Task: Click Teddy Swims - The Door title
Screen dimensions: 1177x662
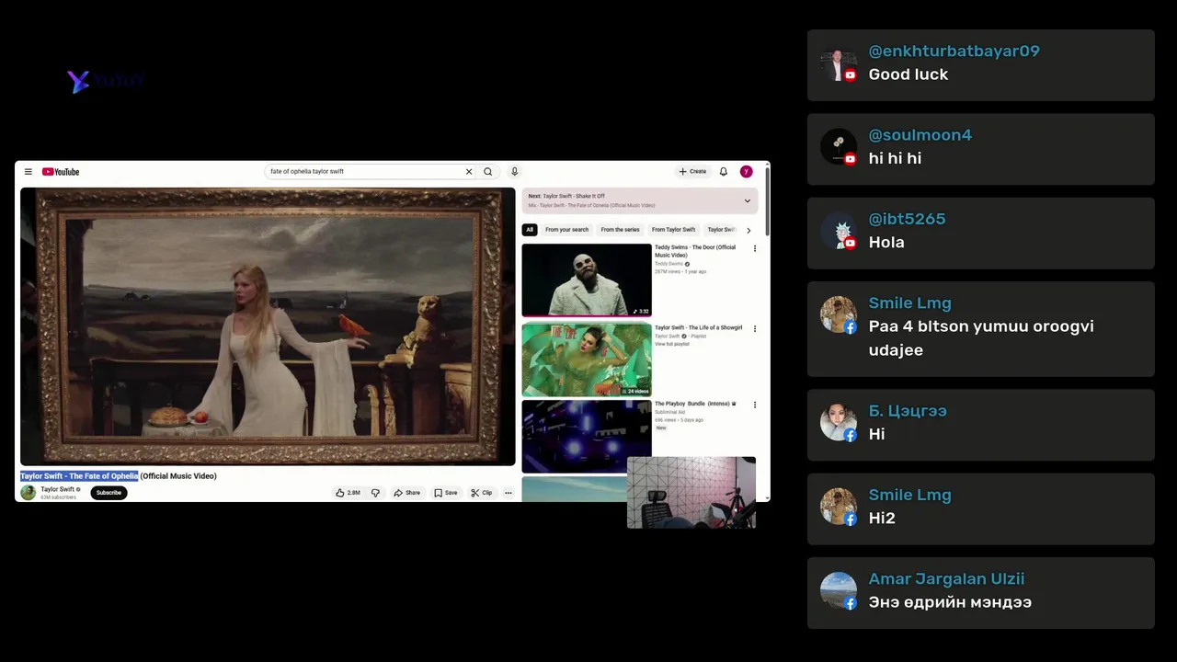Action: pyautogui.click(x=695, y=251)
